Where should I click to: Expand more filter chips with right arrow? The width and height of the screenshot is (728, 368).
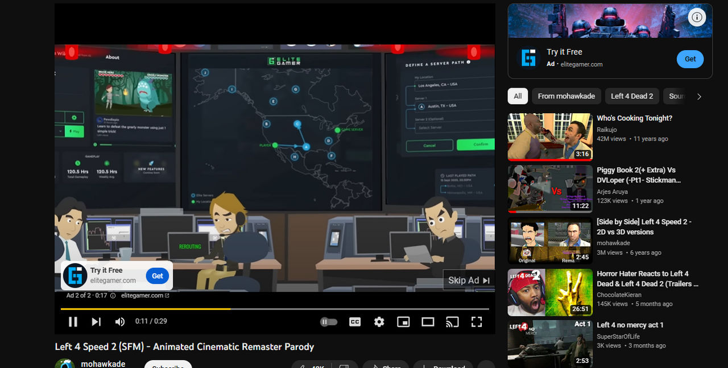click(699, 97)
